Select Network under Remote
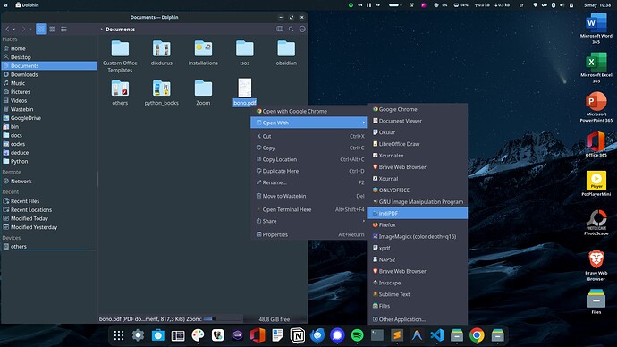Viewport: 617px width, 347px height. [x=49, y=182]
